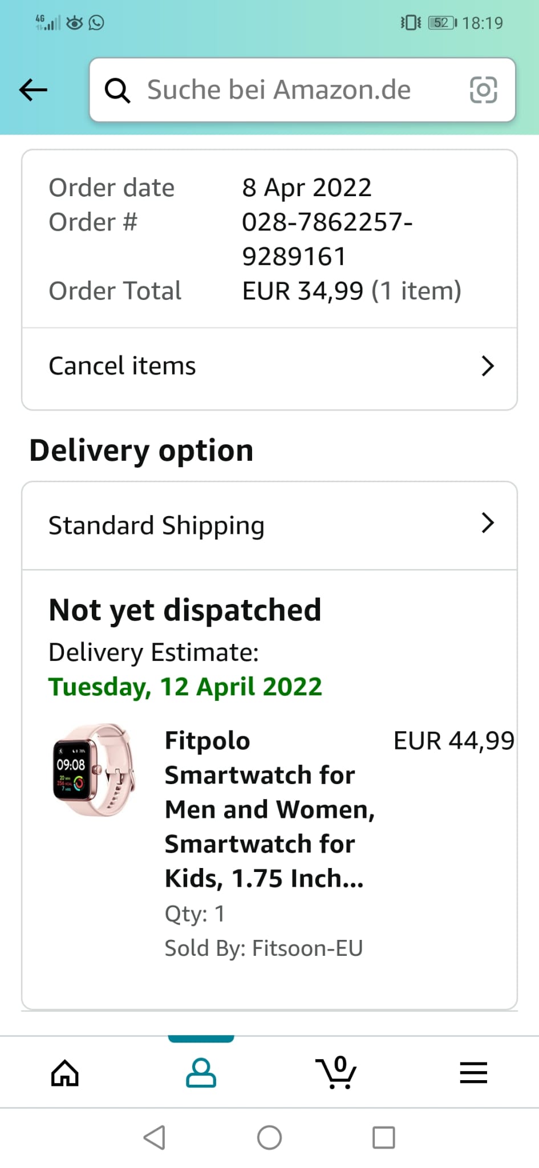539x1168 pixels.
Task: Open the Fitpolo Smartwatch product title
Action: pos(268,809)
